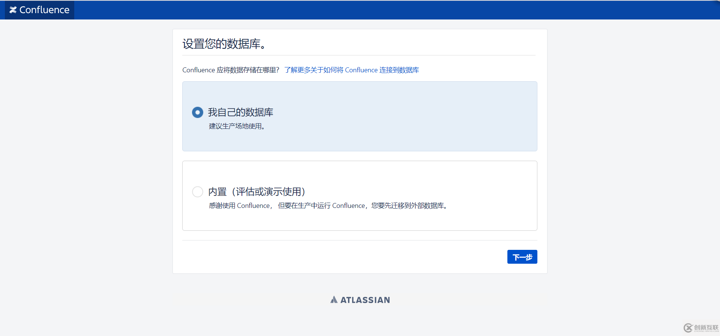720x336 pixels.
Task: Click the 建议生产场地使用 description text
Action: pyautogui.click(x=237, y=126)
